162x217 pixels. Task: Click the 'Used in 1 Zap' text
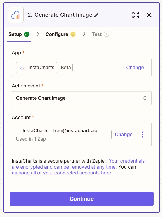(x=31, y=139)
